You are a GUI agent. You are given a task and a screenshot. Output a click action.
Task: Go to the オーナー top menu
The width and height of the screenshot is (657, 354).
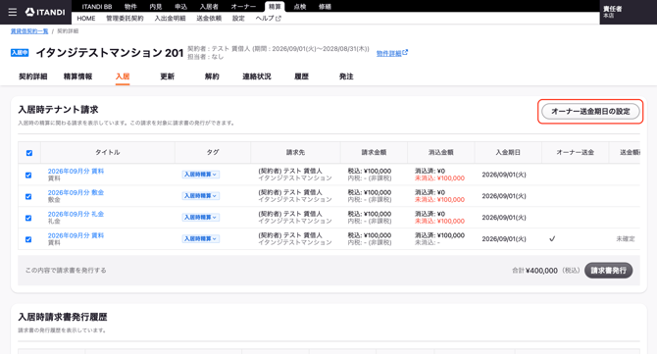pyautogui.click(x=243, y=6)
